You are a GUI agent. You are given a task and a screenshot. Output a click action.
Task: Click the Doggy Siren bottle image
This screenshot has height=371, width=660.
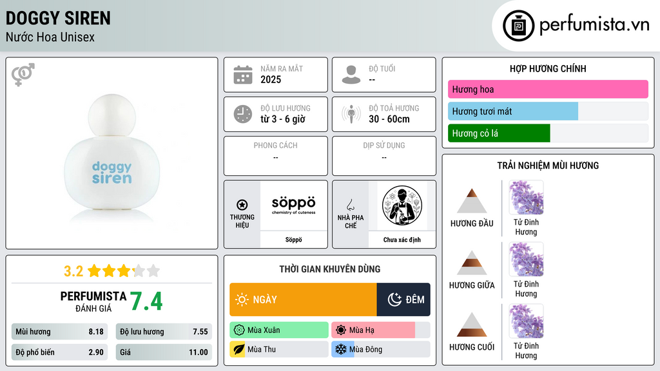[x=112, y=153]
